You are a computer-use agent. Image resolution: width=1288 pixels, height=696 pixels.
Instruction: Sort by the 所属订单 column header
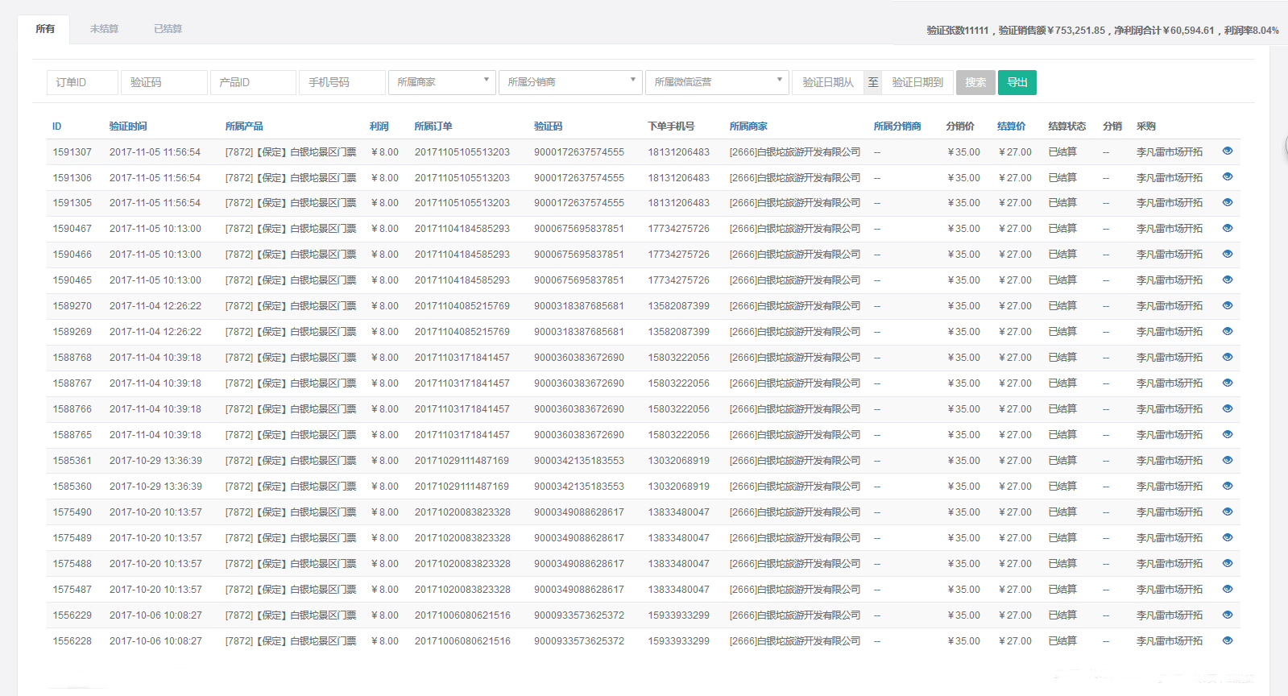tap(433, 126)
